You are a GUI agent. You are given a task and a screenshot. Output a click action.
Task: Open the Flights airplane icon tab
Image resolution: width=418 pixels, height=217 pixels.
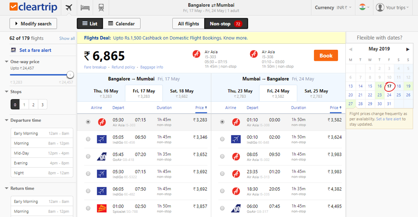coord(69,7)
